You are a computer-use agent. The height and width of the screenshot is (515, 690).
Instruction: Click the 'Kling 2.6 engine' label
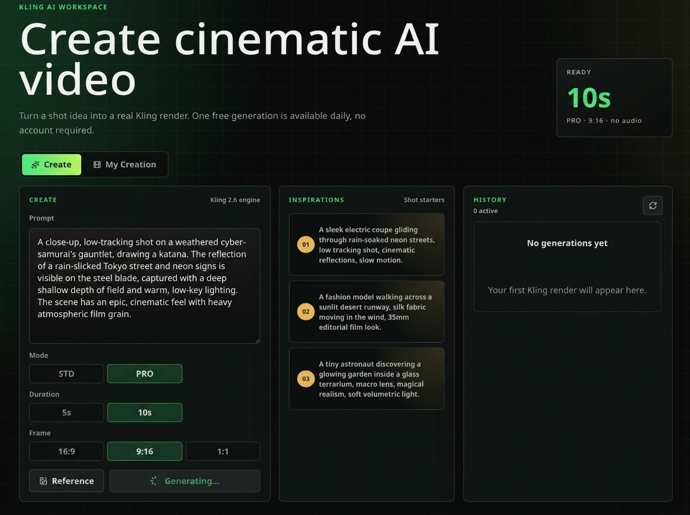click(235, 200)
